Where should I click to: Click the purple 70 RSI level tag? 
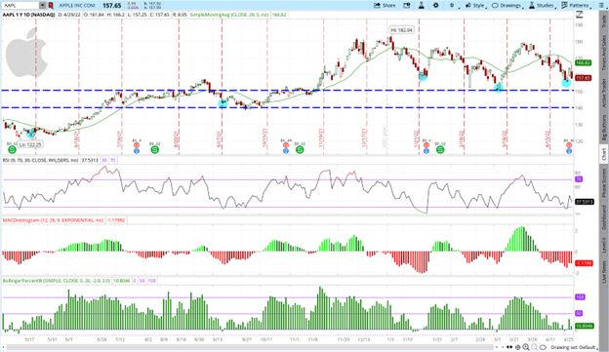[579, 179]
